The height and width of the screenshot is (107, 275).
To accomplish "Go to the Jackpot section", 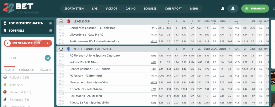I will coord(111,9).
